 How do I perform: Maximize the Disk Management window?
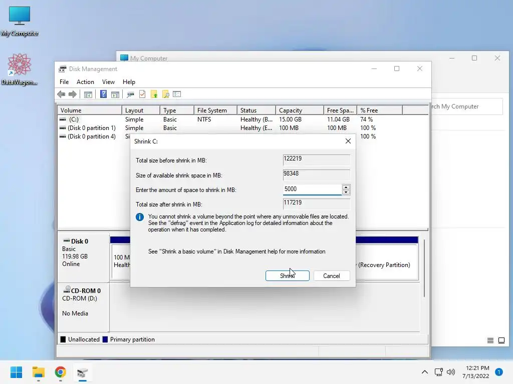click(397, 68)
